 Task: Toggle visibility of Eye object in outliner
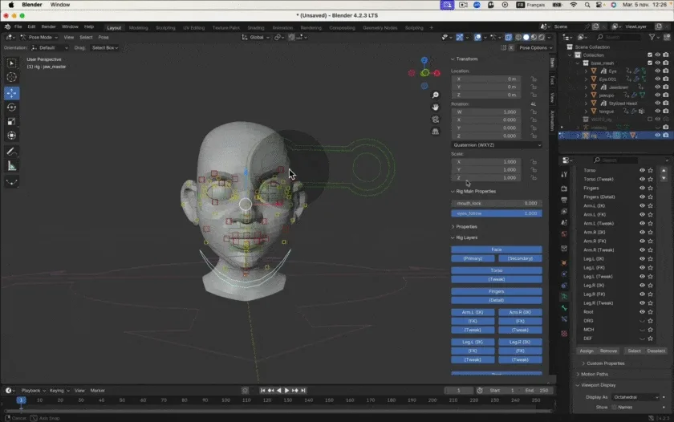click(x=658, y=71)
